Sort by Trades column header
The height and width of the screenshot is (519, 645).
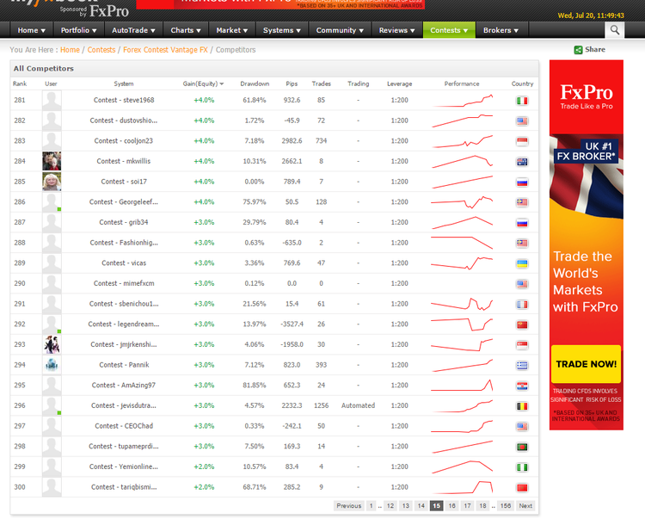(322, 84)
